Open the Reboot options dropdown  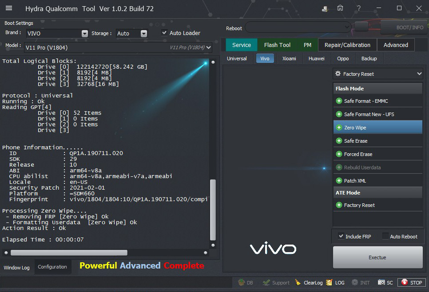[298, 27]
